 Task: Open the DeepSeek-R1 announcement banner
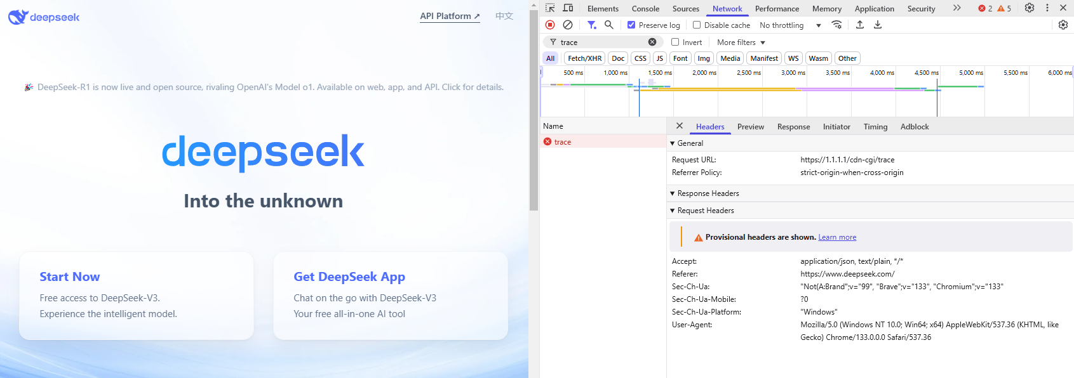(264, 87)
